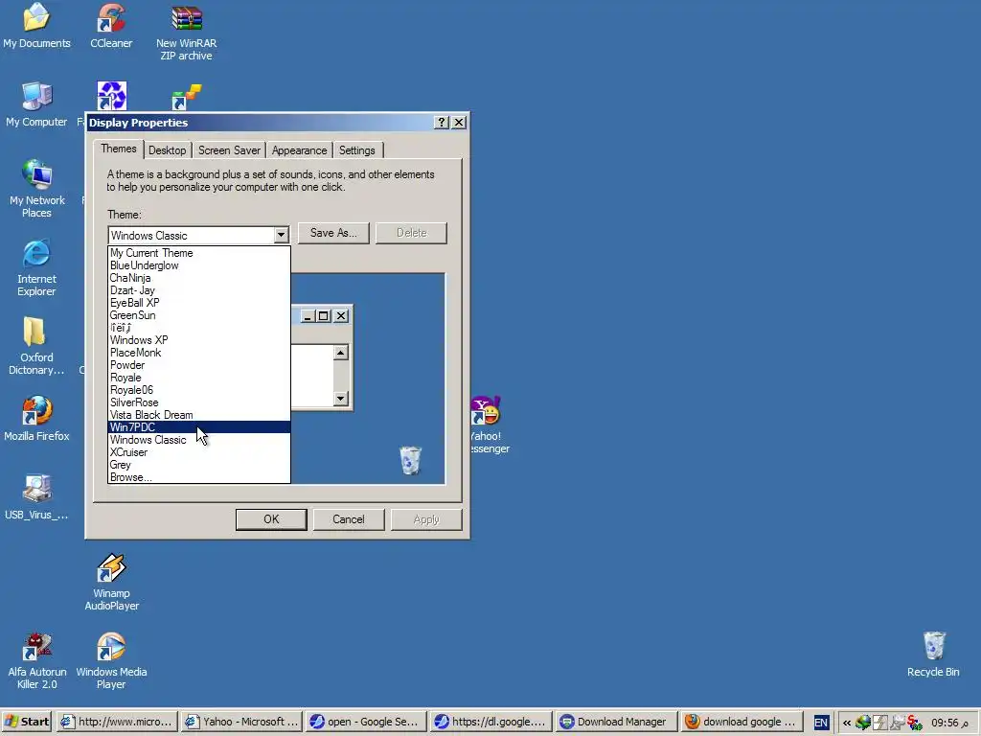Switch to the Desktop tab
The image size is (981, 736).
coord(167,150)
